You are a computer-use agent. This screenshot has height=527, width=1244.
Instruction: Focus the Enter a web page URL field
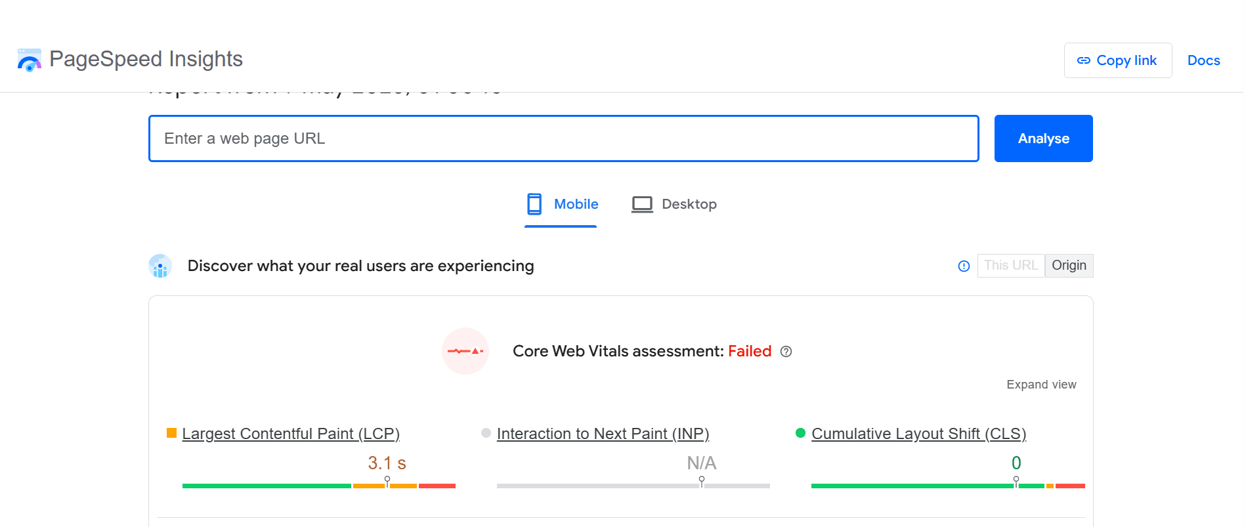coord(563,138)
